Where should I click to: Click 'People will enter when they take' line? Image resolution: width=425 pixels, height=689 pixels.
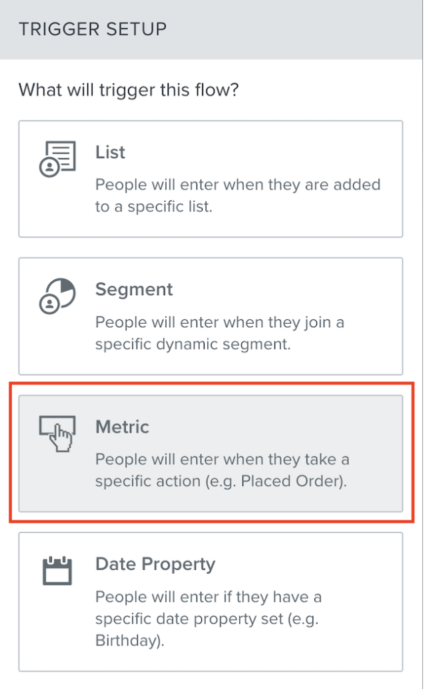(222, 459)
